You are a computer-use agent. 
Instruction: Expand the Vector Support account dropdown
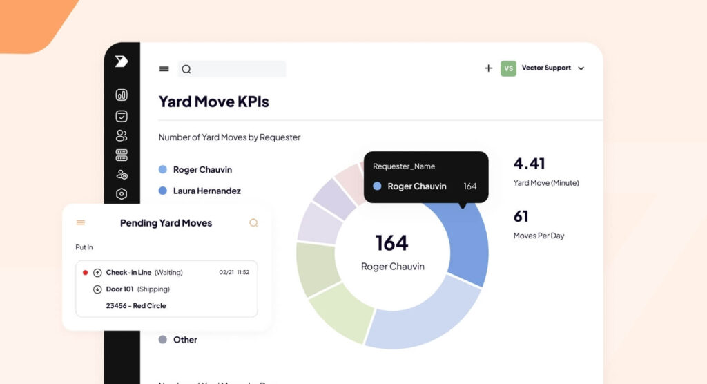(x=581, y=68)
